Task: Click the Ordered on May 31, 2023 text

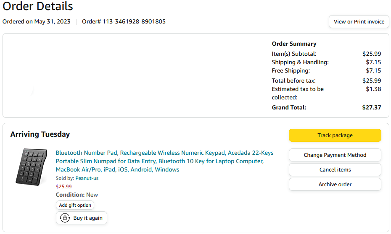Action: [37, 22]
